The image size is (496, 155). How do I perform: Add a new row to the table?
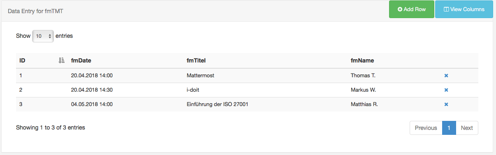(x=412, y=9)
